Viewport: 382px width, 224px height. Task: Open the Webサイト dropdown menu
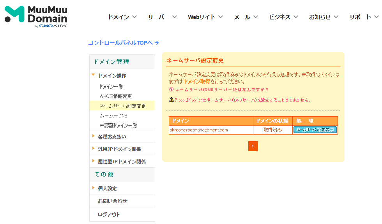205,17
